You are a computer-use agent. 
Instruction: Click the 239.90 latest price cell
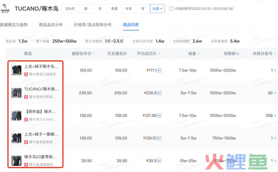85,93
